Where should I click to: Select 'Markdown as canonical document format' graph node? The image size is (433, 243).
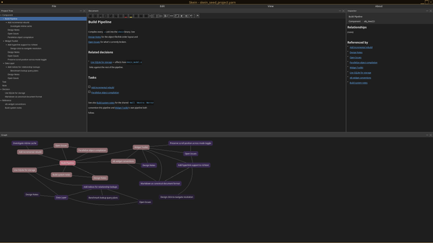(160, 184)
